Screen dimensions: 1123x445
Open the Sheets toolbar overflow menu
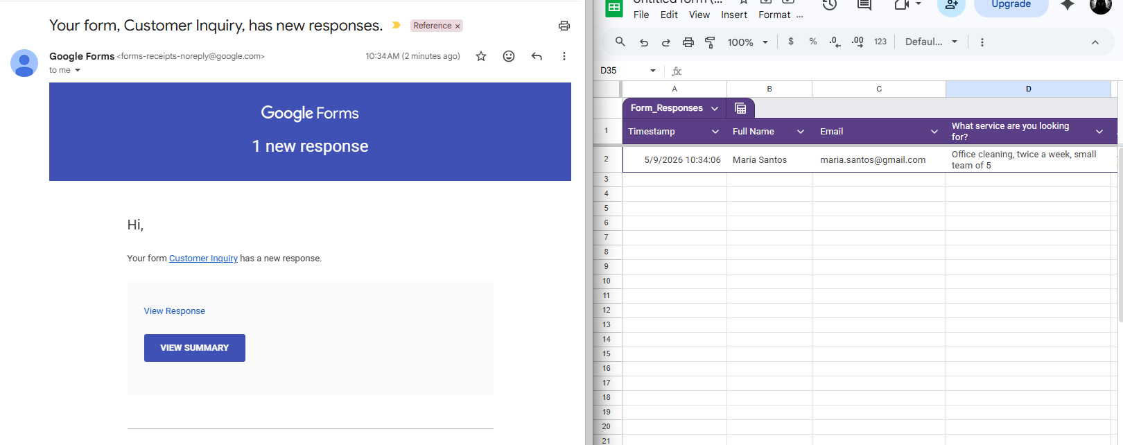click(x=982, y=42)
